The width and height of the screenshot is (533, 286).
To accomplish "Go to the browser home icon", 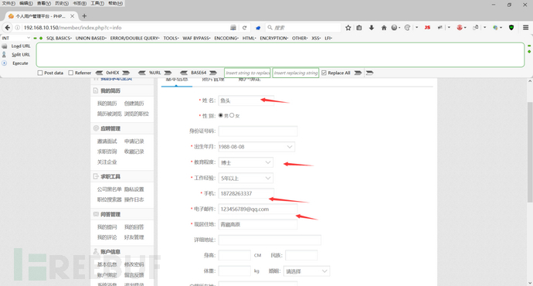I will 384,28.
